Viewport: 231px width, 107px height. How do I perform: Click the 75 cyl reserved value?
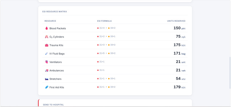coord(181,36)
